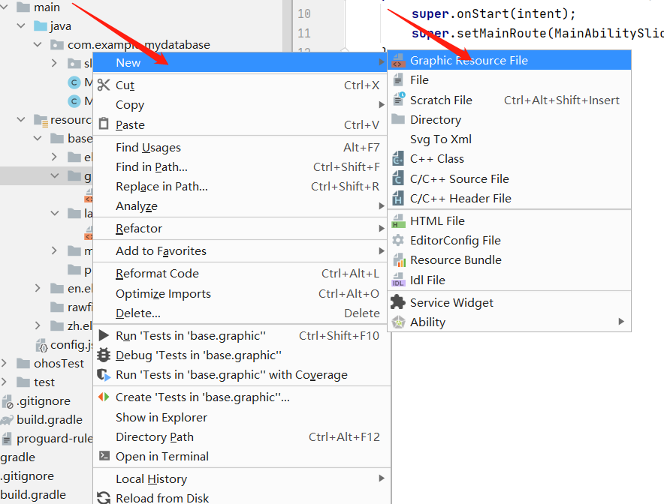Screen dimensions: 664x504
Task: Click the Resource Bundle icon
Action: tap(399, 260)
